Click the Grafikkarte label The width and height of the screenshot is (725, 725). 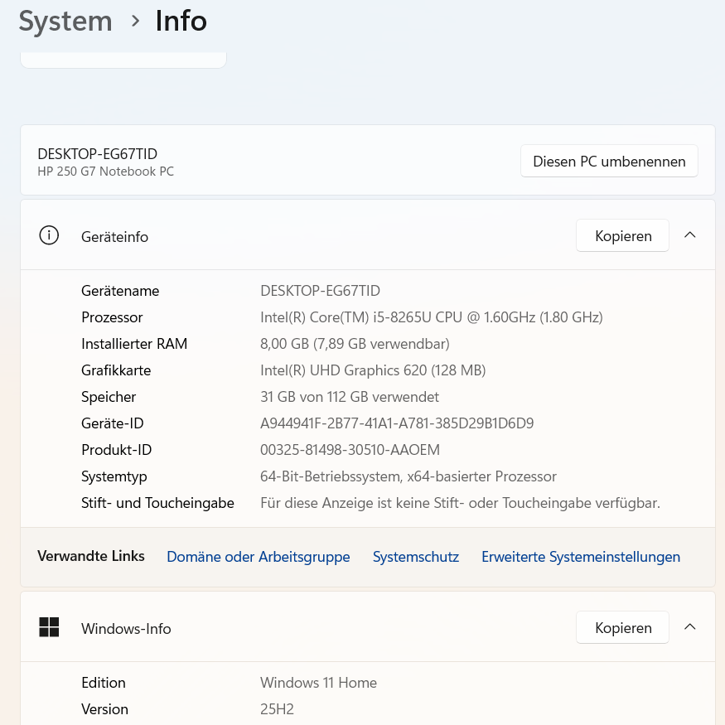point(116,370)
